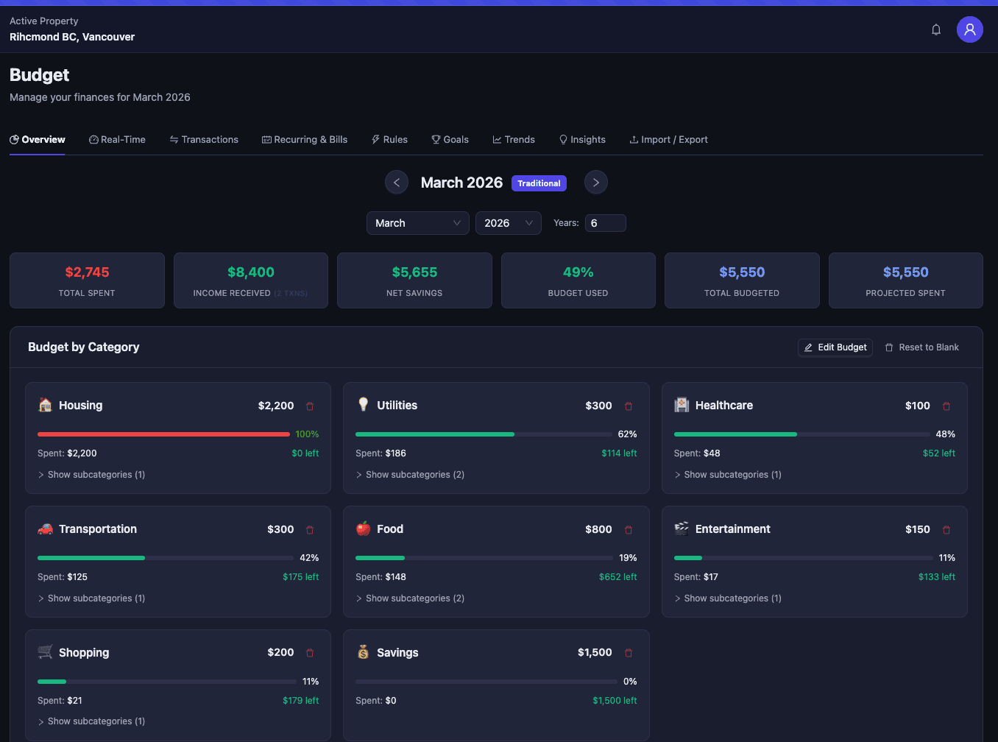Delete the Entertainment budget category
The width and height of the screenshot is (998, 742).
(x=946, y=530)
